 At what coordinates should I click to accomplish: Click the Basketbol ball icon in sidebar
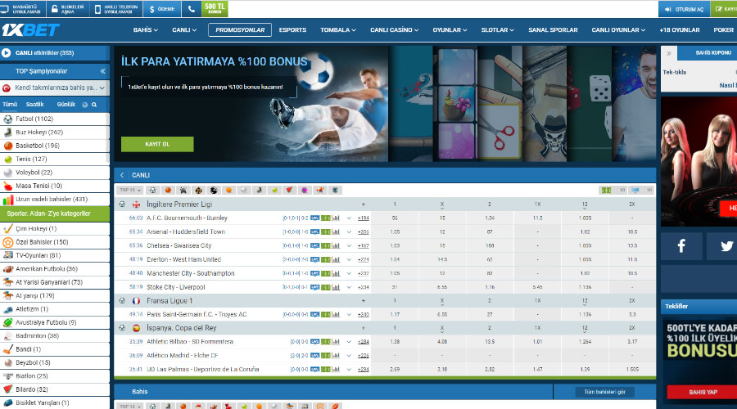tap(8, 146)
